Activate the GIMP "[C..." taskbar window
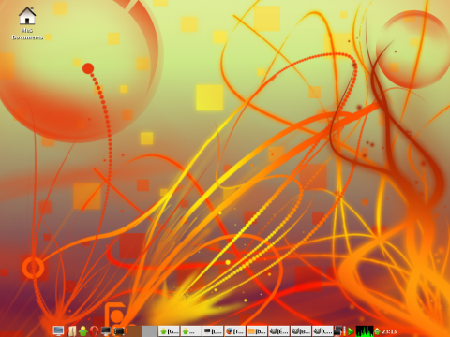 (x=322, y=331)
